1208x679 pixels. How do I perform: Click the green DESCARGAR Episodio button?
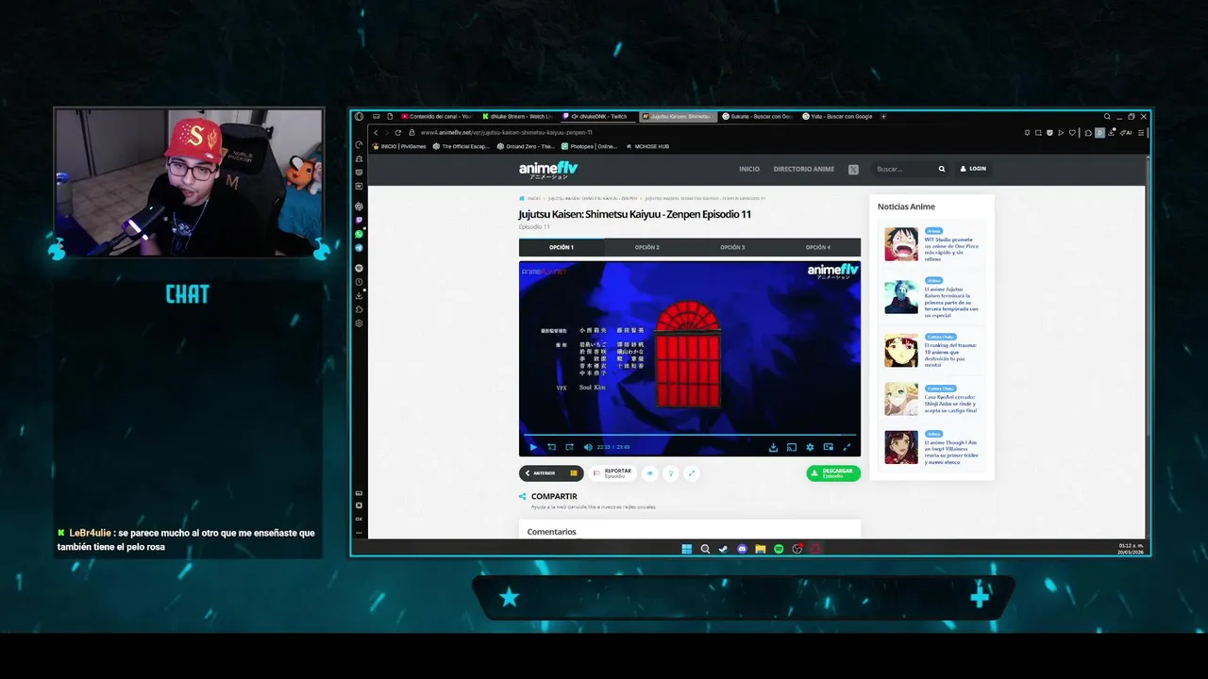coord(833,473)
